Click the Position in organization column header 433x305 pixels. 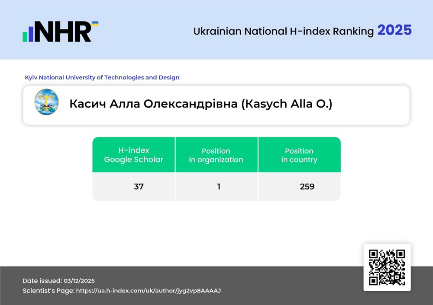216,155
